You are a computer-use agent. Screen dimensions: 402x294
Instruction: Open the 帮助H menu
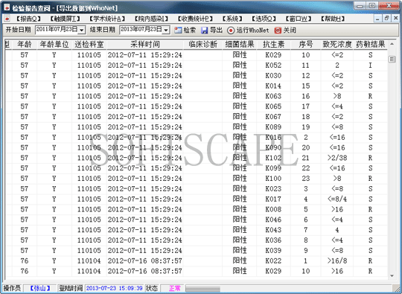click(x=333, y=19)
